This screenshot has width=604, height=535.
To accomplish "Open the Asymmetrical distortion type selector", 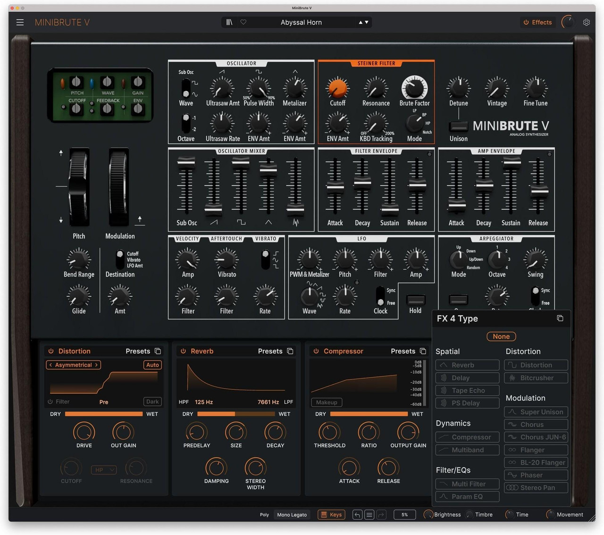I will click(x=74, y=365).
